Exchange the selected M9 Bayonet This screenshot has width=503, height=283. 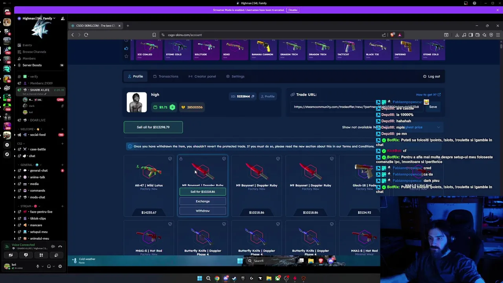[x=203, y=201]
